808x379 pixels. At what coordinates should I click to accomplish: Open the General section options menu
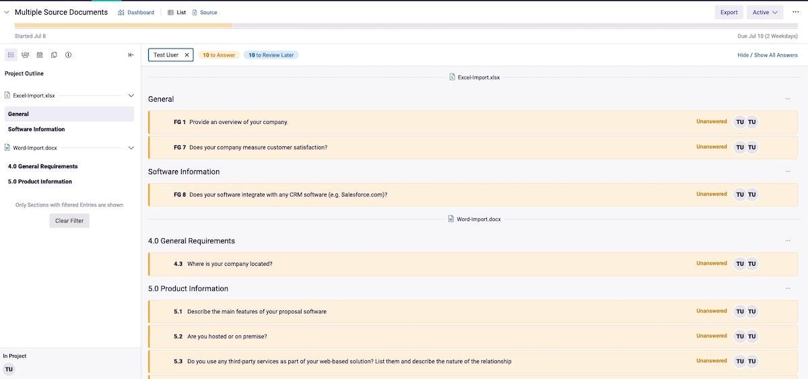point(788,99)
